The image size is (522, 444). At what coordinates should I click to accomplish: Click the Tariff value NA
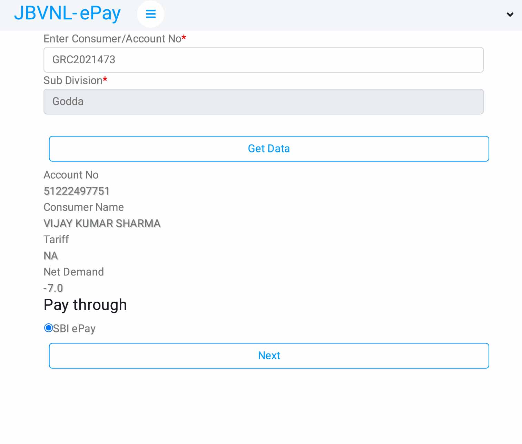[51, 256]
